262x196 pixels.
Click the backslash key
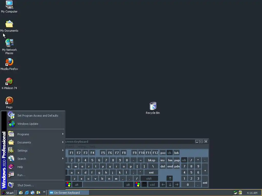[x=153, y=166]
